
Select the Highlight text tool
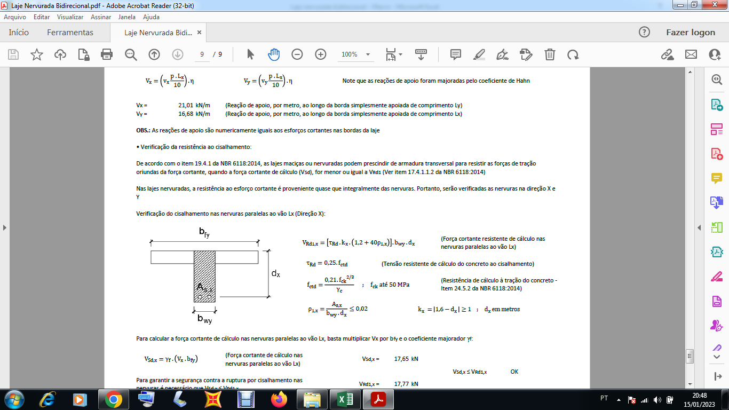click(479, 54)
